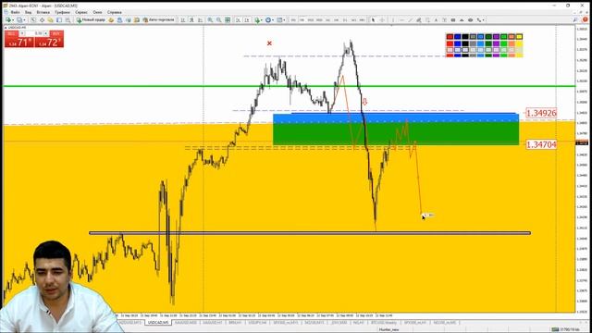This screenshot has width=592, height=333.
Task: Toggle the AutoTrading button
Action: 158,19
